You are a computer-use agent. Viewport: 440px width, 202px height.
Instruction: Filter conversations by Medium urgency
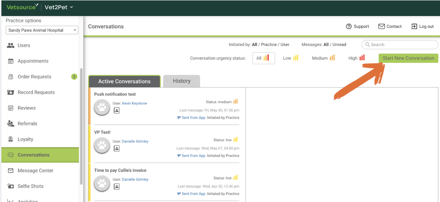(x=323, y=58)
